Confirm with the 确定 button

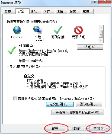[55, 129]
